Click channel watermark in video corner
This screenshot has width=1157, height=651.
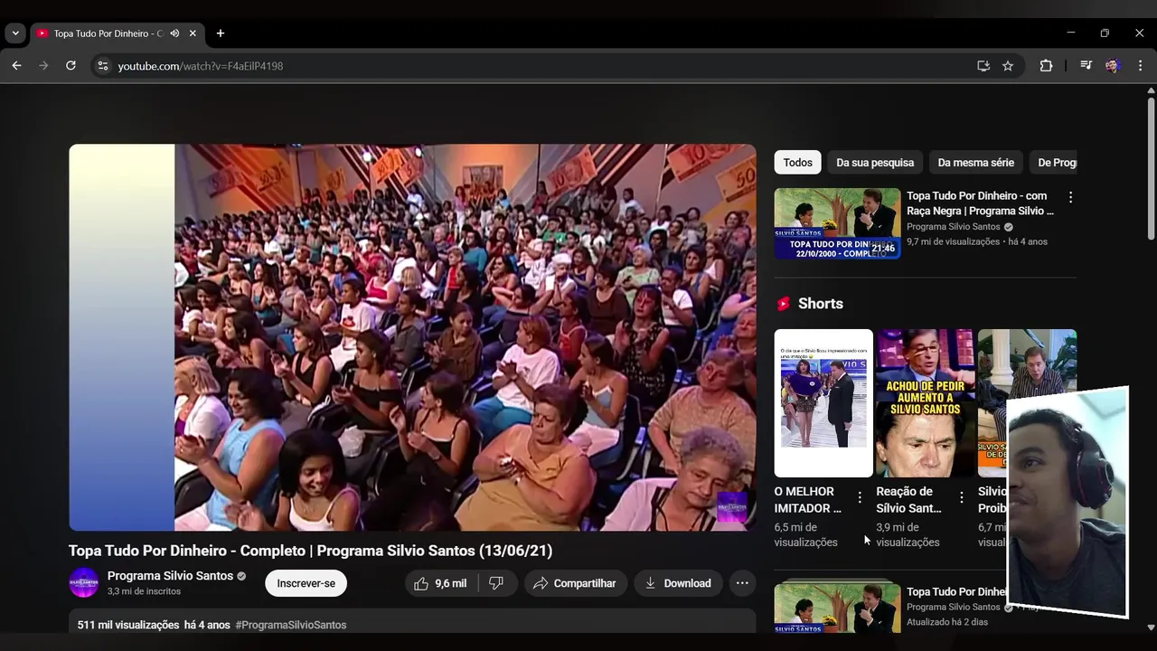[x=732, y=506]
